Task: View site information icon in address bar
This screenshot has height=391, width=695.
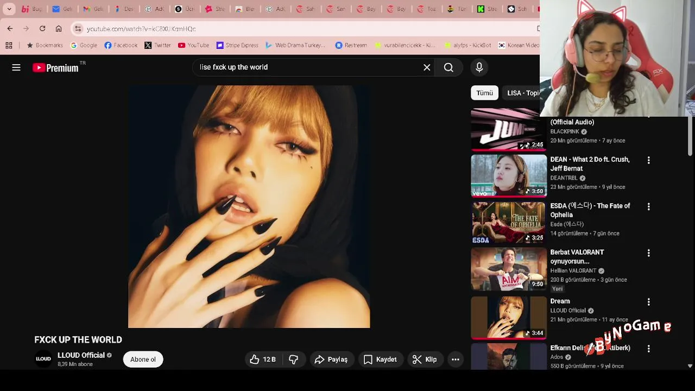Action: click(78, 28)
